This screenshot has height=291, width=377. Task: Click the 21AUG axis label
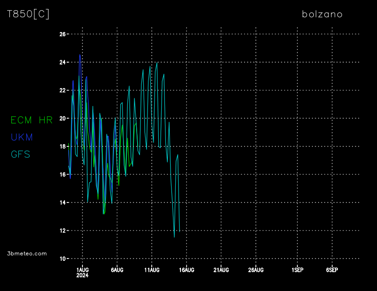point(221,270)
